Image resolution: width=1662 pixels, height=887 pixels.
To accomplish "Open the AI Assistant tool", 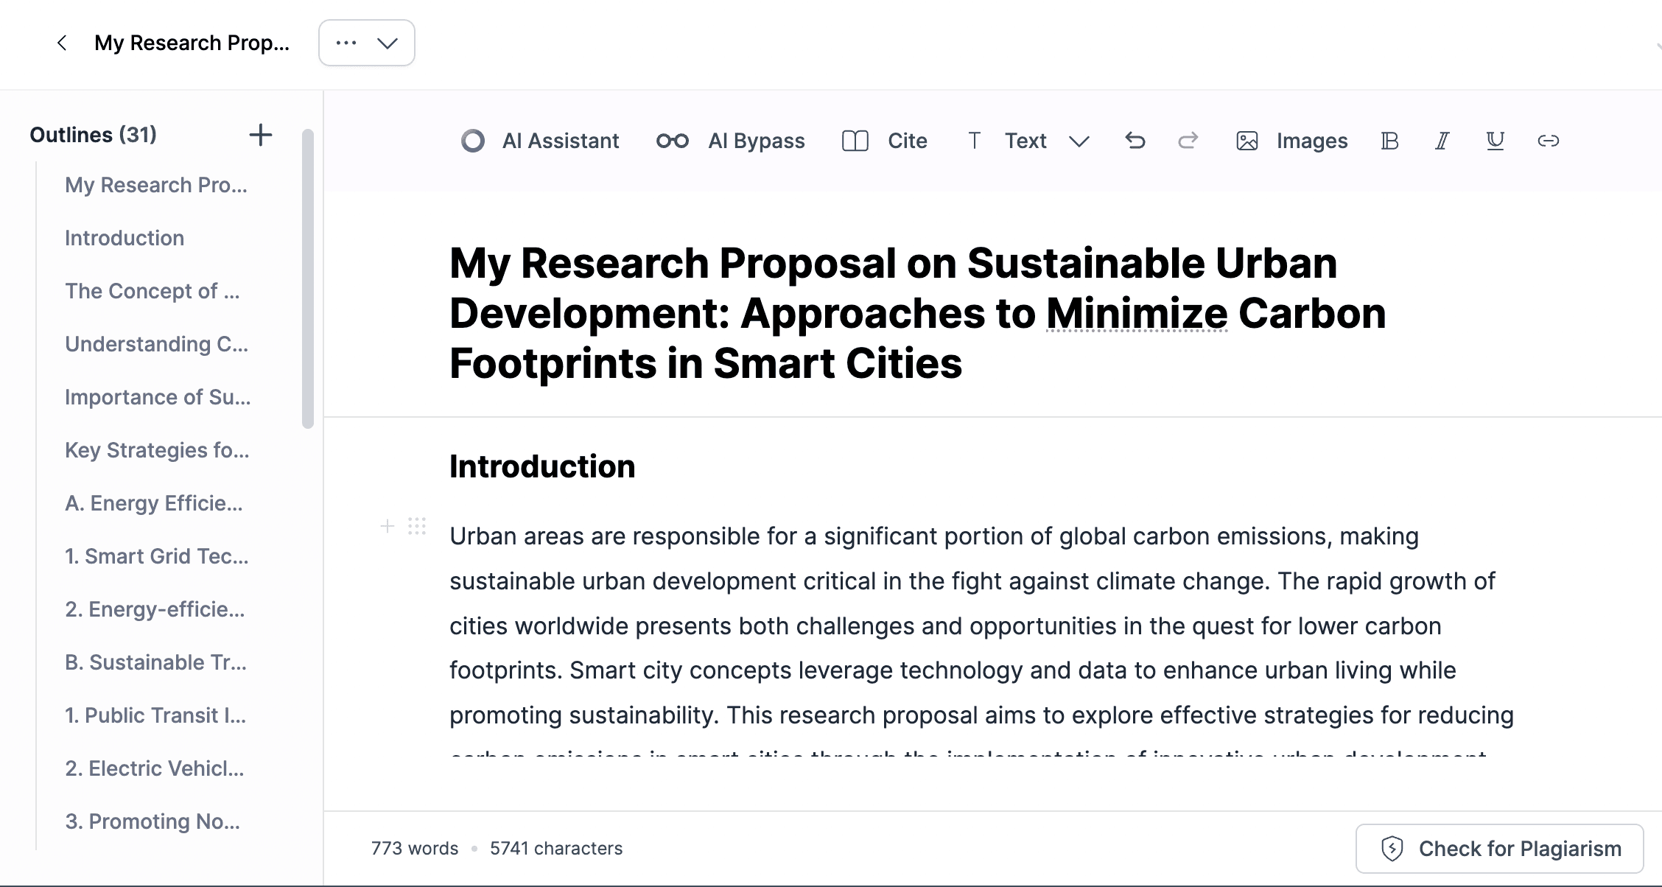I will point(540,141).
